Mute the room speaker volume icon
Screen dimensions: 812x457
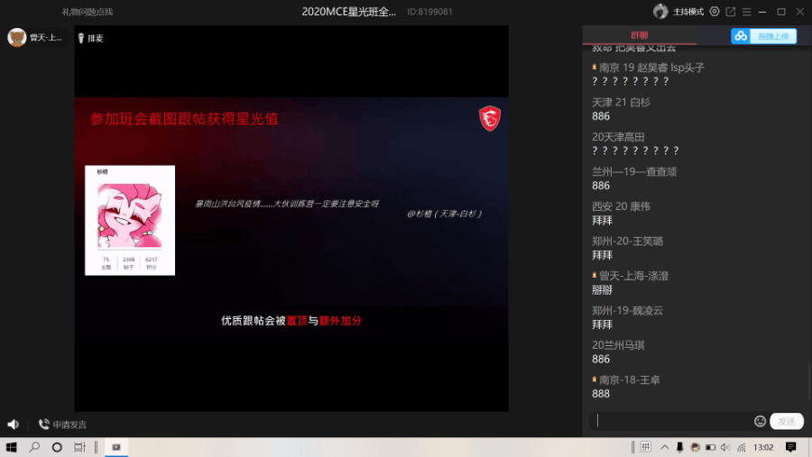point(13,425)
